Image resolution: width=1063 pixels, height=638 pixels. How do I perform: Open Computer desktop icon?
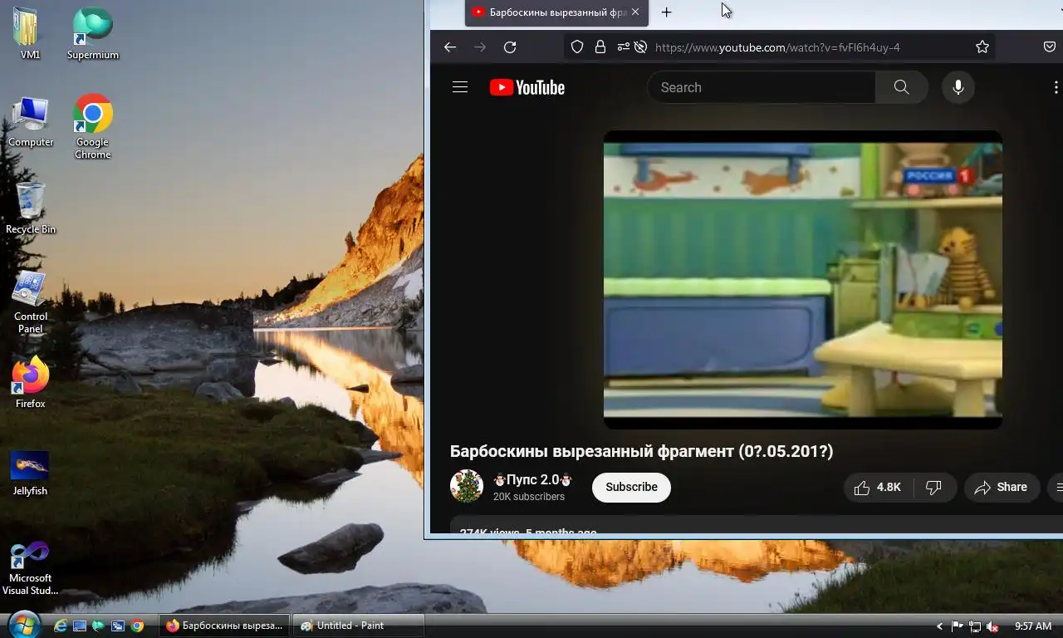[x=31, y=121]
